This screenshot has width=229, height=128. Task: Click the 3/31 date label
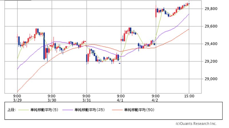[87, 100]
